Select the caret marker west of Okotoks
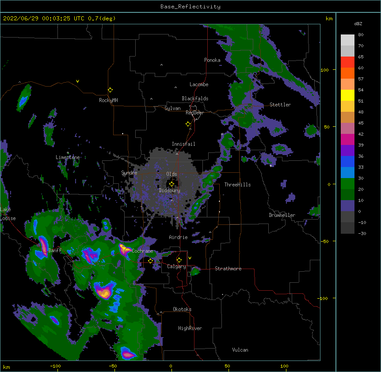Viewport: 381px width, 372px height. 161,312
